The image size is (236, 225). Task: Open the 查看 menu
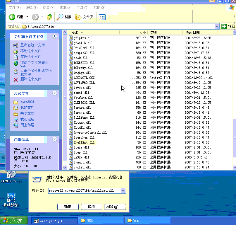tap(48, 7)
